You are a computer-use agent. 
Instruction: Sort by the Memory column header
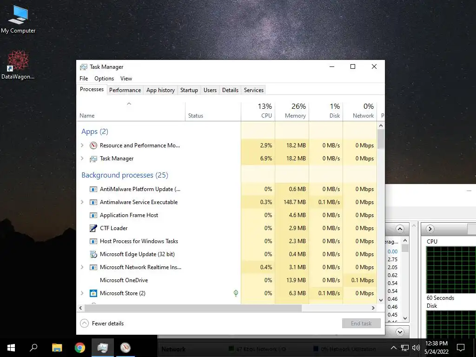[292, 112]
